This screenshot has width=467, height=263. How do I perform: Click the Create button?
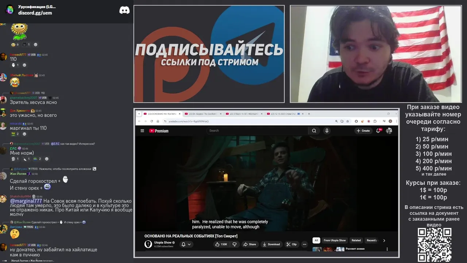[x=363, y=131]
